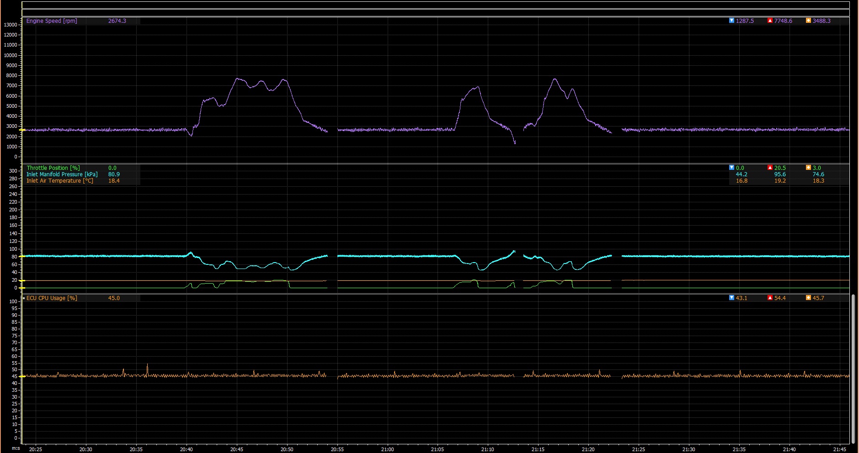Screen dimensions: 859x453
Task: Click the Throttle Position maximum value 20.5
Action: click(x=780, y=168)
